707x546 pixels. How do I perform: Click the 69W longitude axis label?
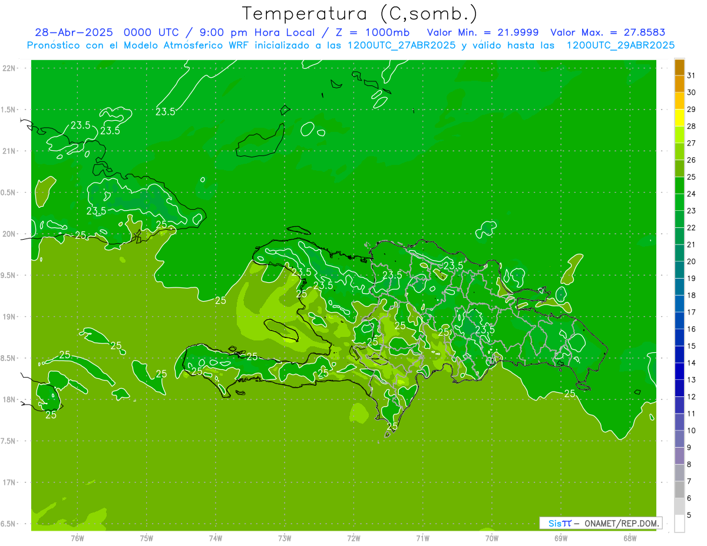coord(561,538)
